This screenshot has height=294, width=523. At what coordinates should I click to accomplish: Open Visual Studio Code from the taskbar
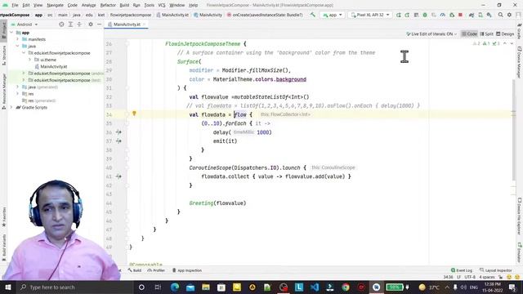click(x=314, y=287)
